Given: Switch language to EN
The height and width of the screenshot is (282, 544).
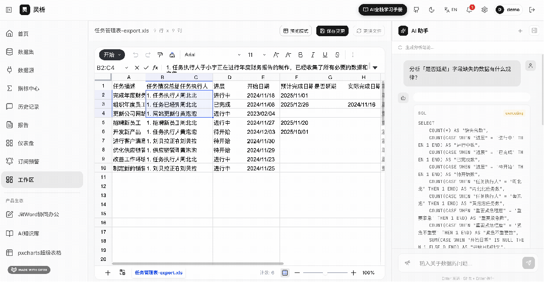Looking at the screenshot, I should tap(451, 10).
